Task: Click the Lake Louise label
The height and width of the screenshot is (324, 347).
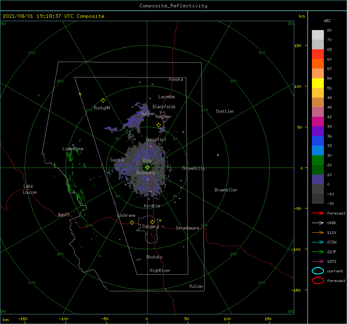Action: pyautogui.click(x=30, y=189)
